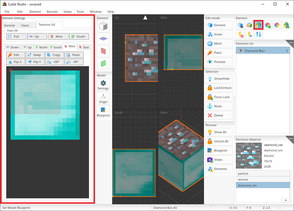The image size is (294, 211).
Task: Click the UV Edit button
Action: click(x=15, y=55)
